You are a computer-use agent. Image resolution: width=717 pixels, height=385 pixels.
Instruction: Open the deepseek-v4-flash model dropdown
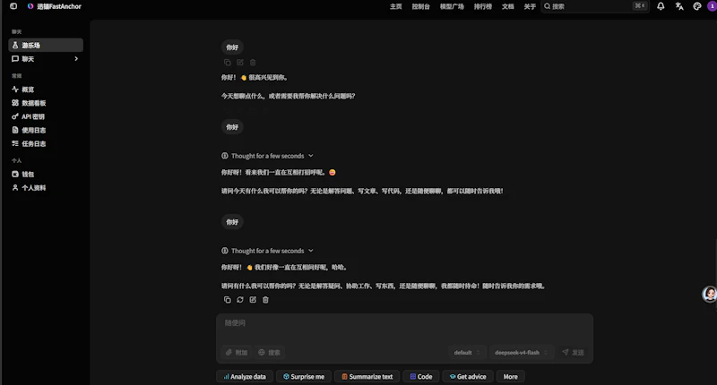click(522, 353)
